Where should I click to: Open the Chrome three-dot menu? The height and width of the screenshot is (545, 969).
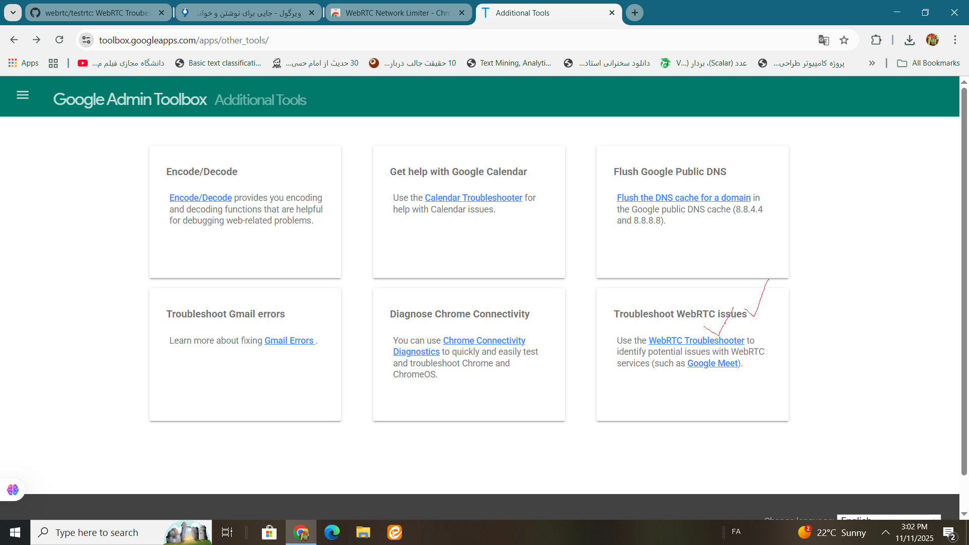[x=955, y=40]
